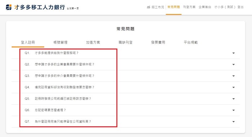Image resolution: width=252 pixels, height=137 pixels.
Task: Open 刊登方案 in top navigation
Action: pos(189,7)
